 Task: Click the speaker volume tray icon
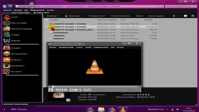coord(178,109)
